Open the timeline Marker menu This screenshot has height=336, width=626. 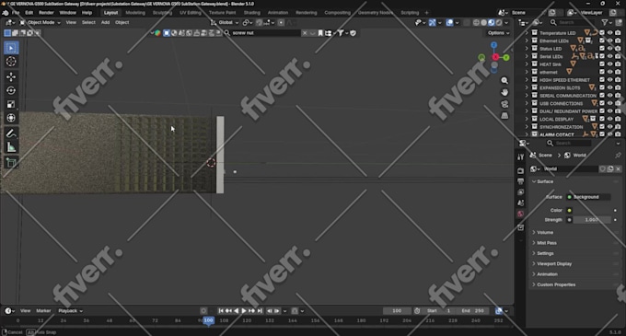point(43,311)
